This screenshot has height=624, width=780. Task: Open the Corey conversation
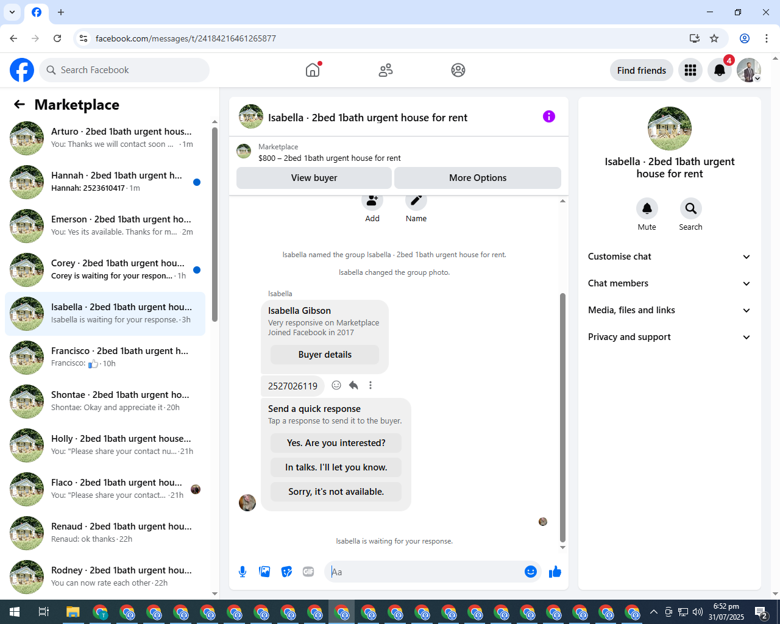(105, 270)
